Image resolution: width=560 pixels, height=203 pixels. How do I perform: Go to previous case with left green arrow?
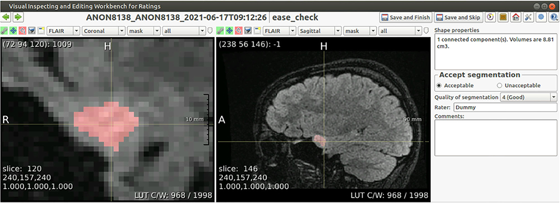[6, 17]
